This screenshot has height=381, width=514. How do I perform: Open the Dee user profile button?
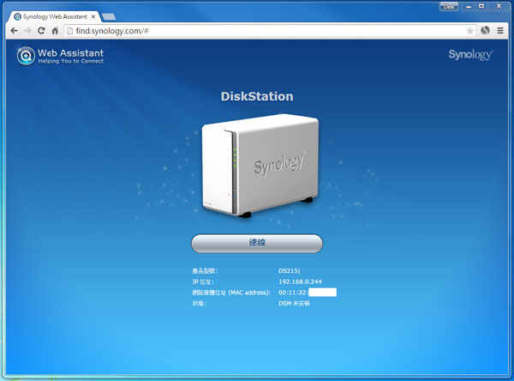click(449, 6)
